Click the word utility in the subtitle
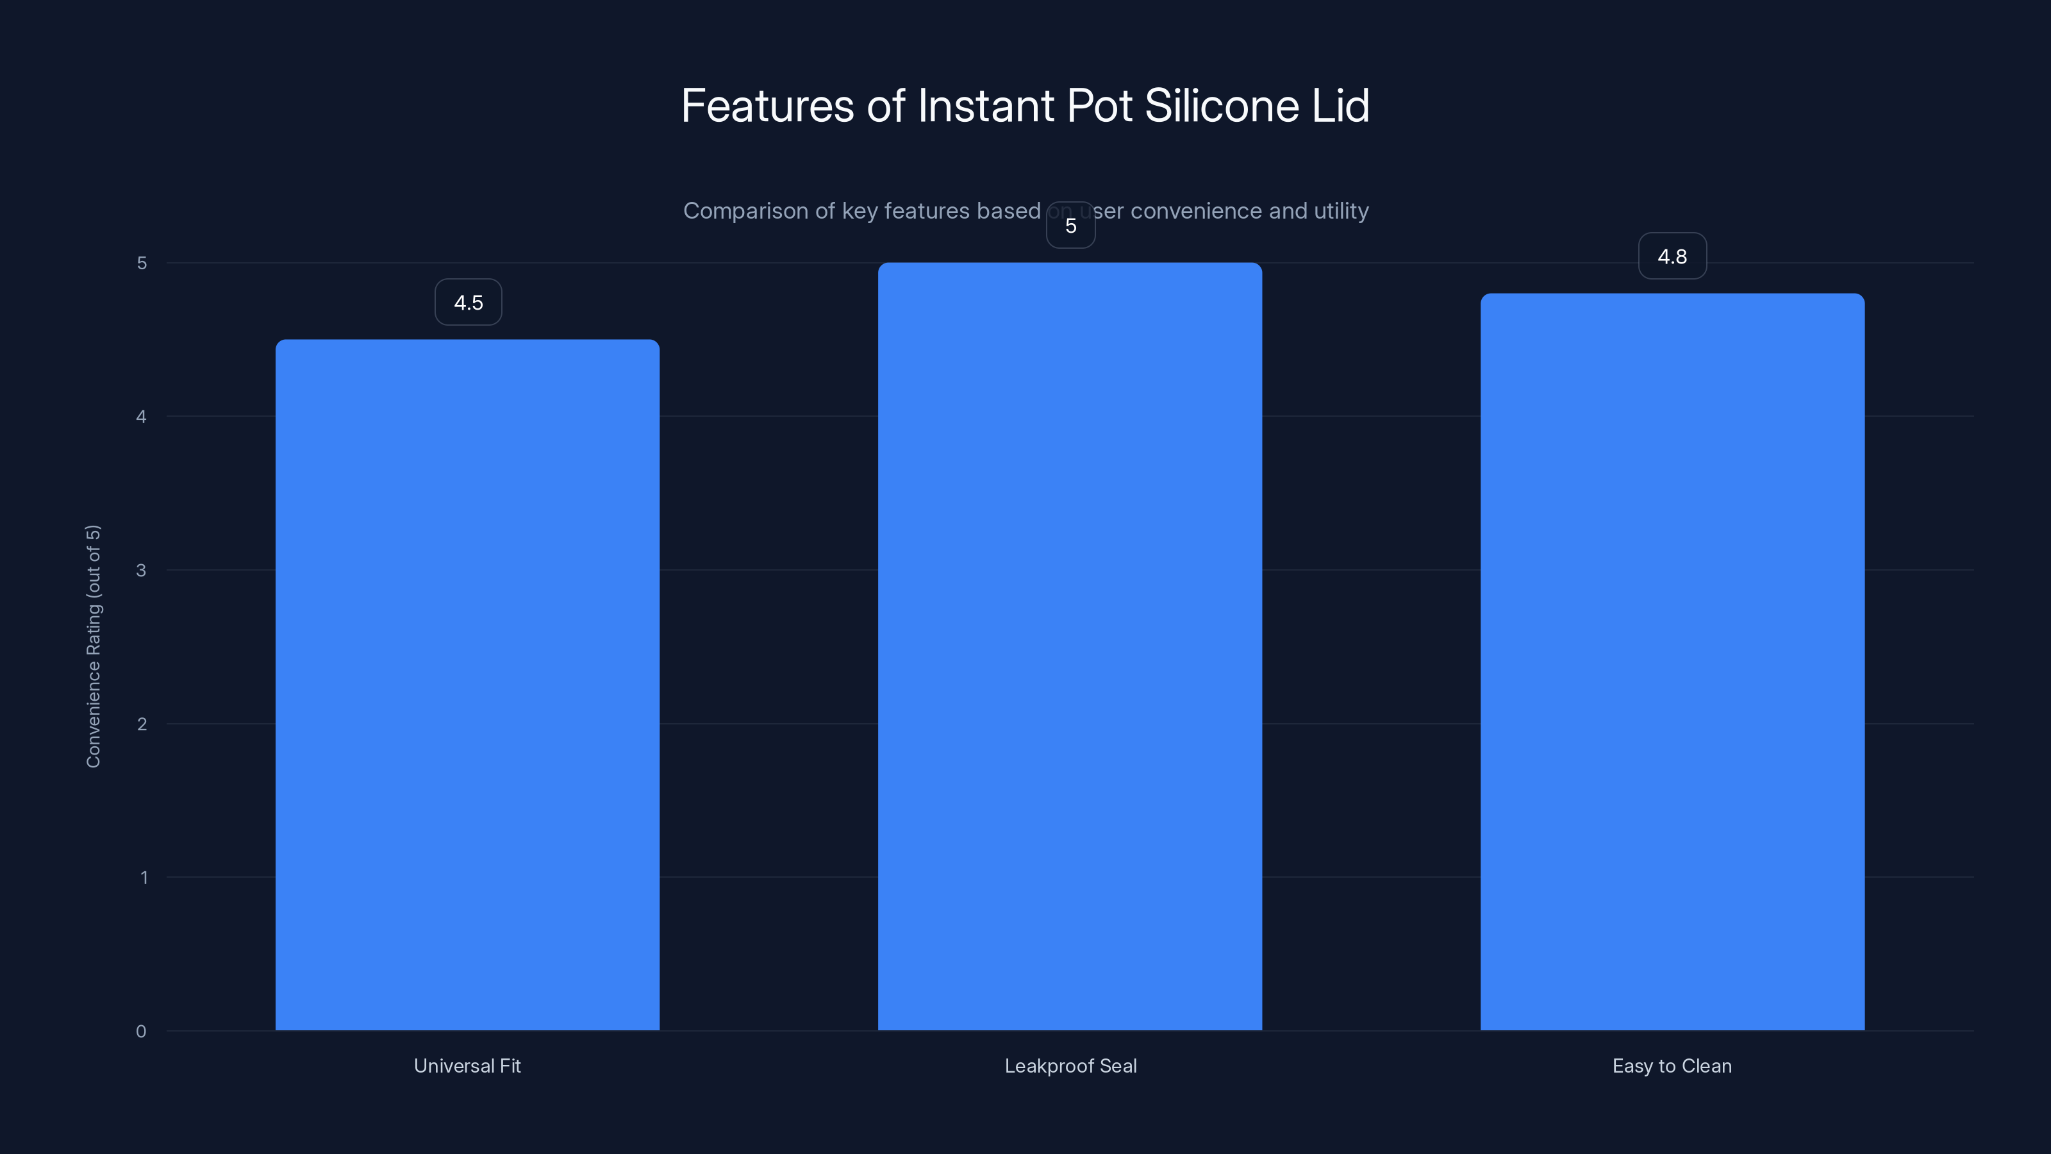The image size is (2051, 1154). [1341, 211]
